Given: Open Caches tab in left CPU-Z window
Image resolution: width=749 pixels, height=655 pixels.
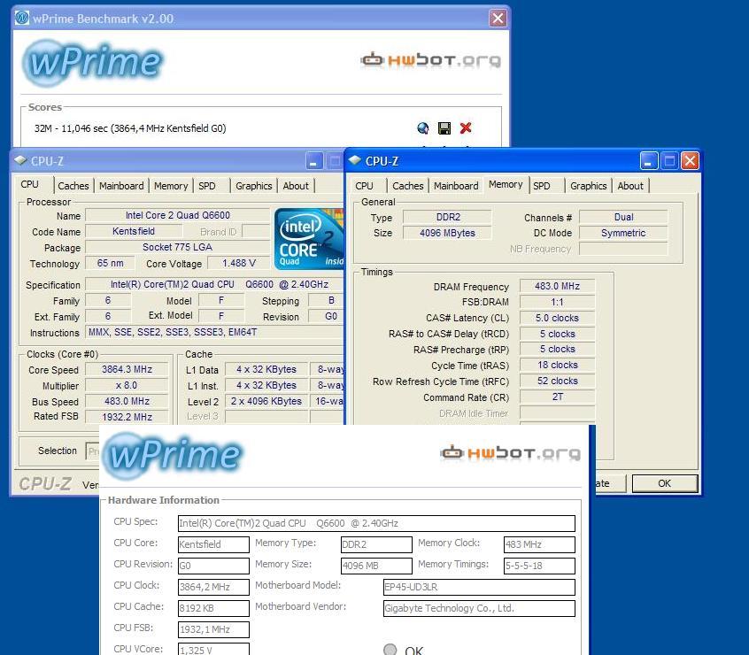Looking at the screenshot, I should click(73, 186).
